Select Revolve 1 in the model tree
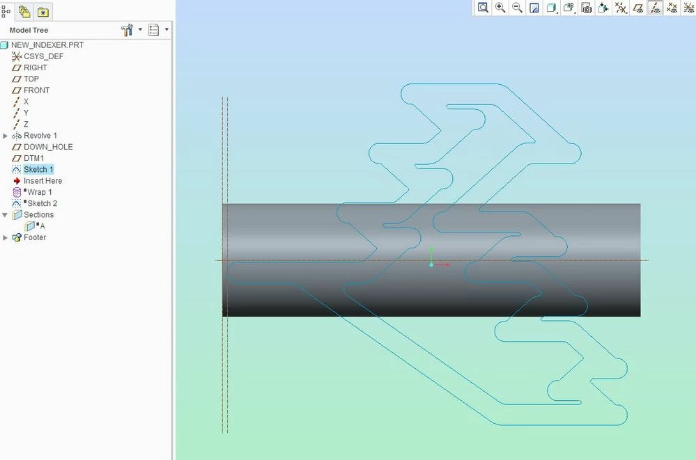This screenshot has width=696, height=460. (40, 136)
